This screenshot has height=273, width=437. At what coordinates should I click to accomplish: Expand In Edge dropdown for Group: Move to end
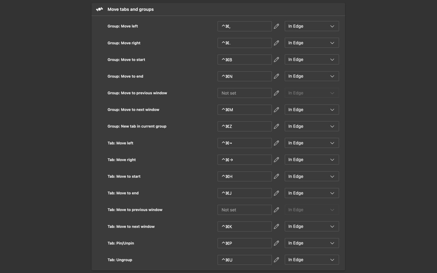(x=311, y=76)
